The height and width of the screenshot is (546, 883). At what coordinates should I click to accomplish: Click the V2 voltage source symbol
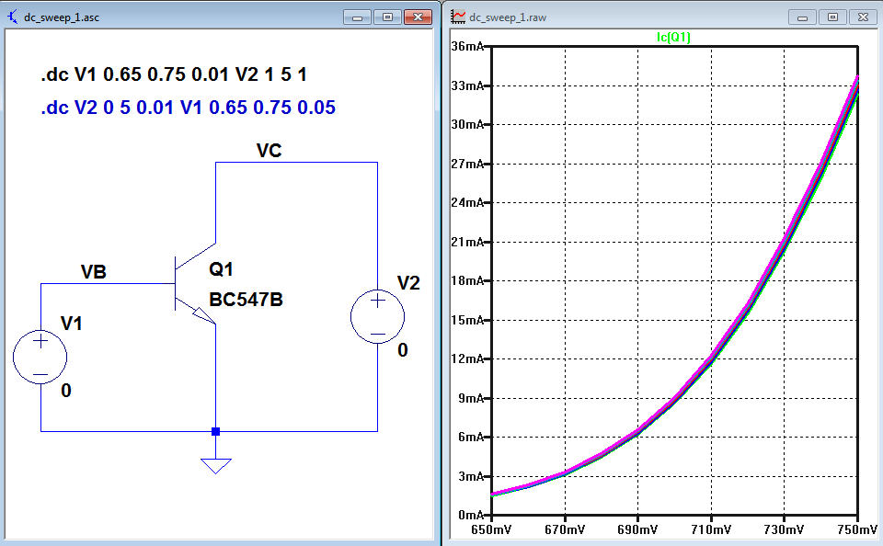[377, 317]
